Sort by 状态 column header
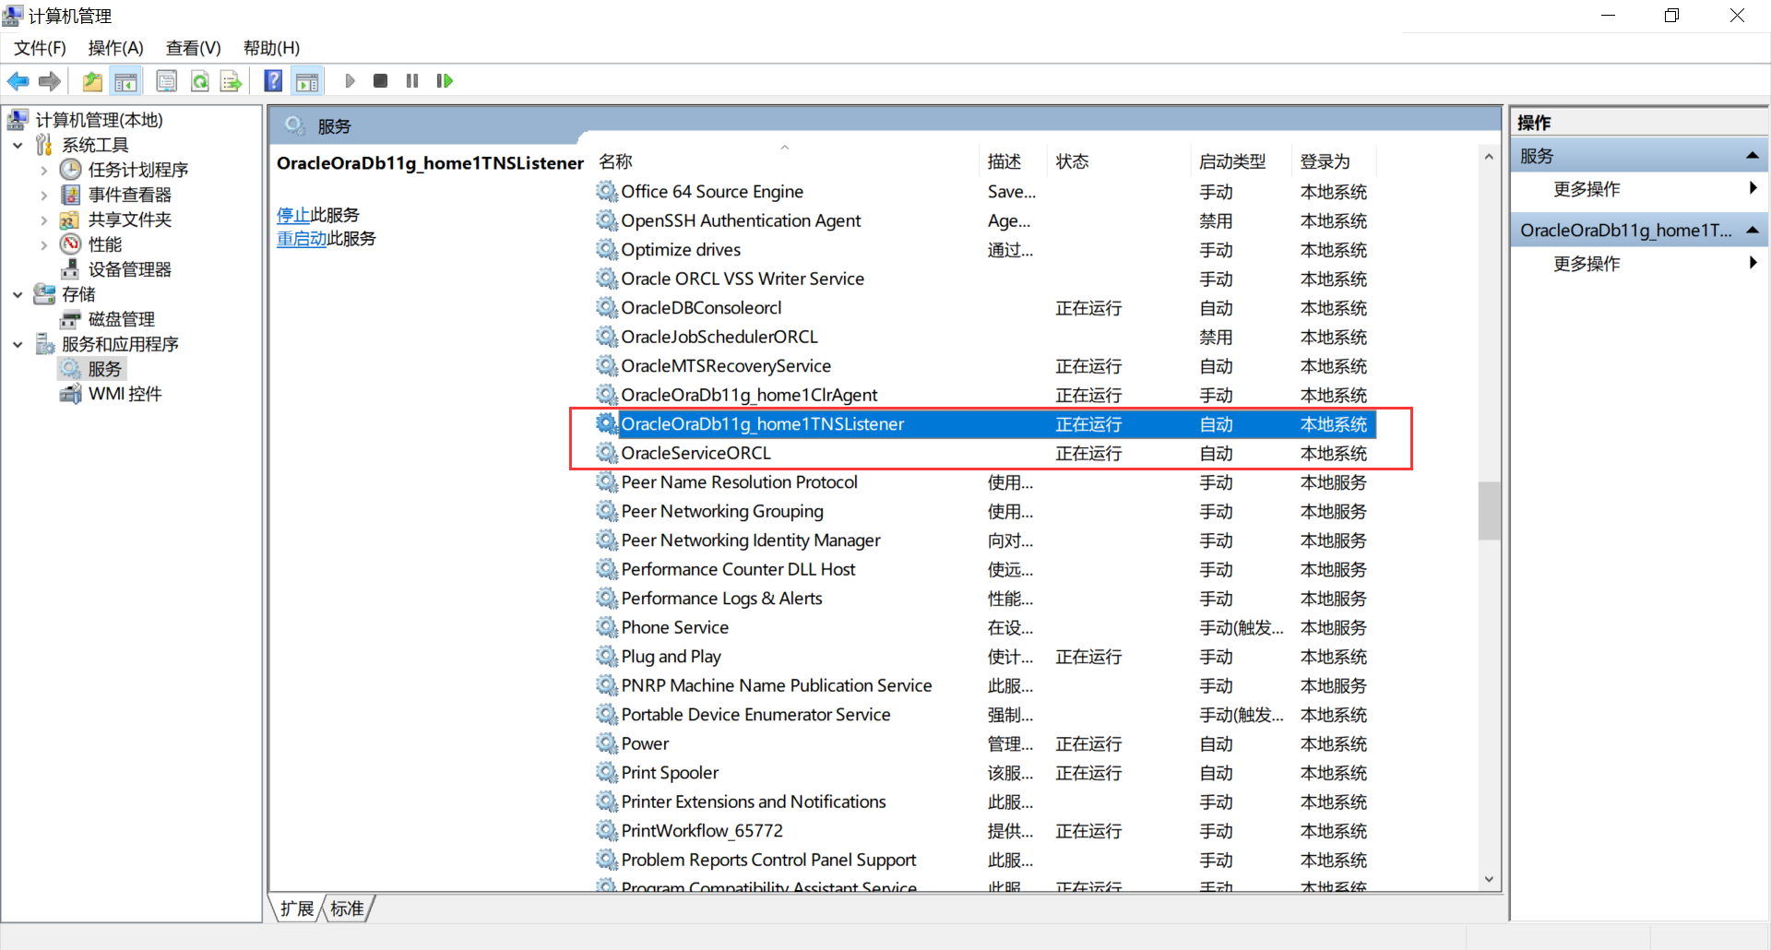1771x950 pixels. pyautogui.click(x=1119, y=161)
